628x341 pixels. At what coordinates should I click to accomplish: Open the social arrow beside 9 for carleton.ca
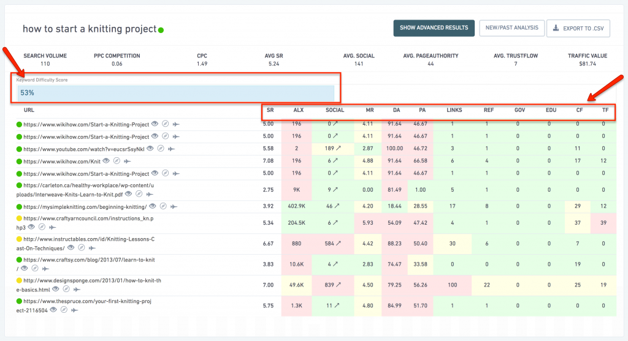click(335, 190)
